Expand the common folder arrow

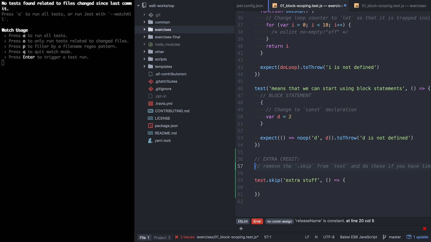pos(144,22)
